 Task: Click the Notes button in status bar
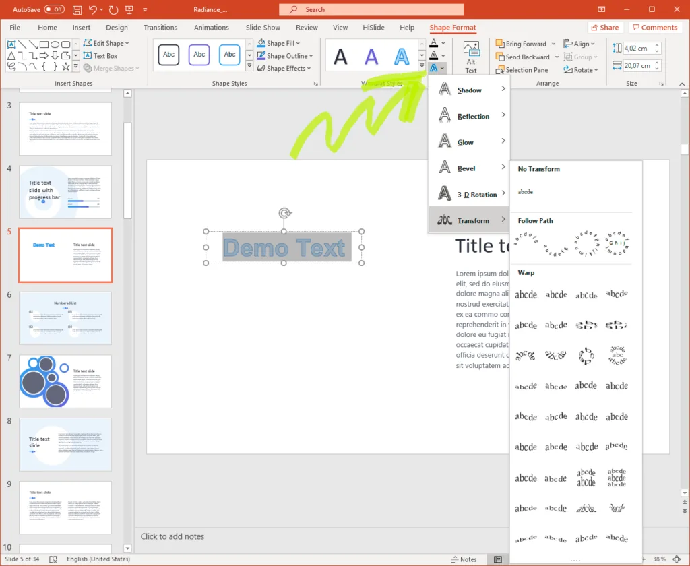[x=464, y=559]
